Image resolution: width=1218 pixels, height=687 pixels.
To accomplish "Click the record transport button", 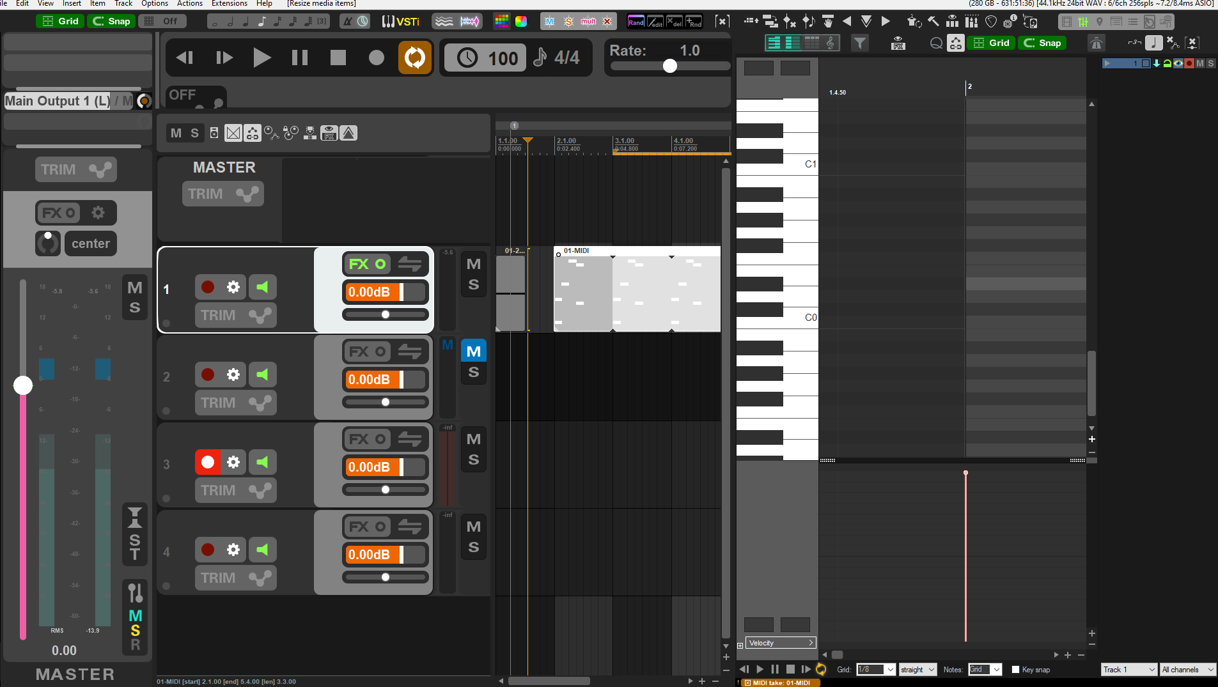I will click(377, 58).
